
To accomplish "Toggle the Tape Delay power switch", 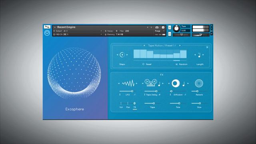I will [144, 95].
